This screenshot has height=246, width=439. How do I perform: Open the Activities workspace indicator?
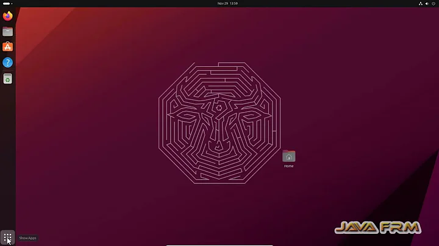click(x=7, y=4)
